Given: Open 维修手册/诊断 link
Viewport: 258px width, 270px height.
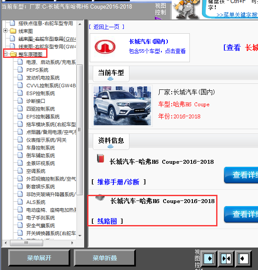Looking at the screenshot, I should tap(118, 182).
